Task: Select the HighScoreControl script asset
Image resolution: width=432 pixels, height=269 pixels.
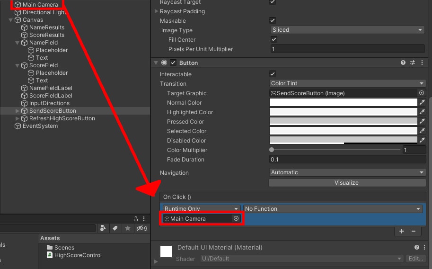Action: pos(78,255)
